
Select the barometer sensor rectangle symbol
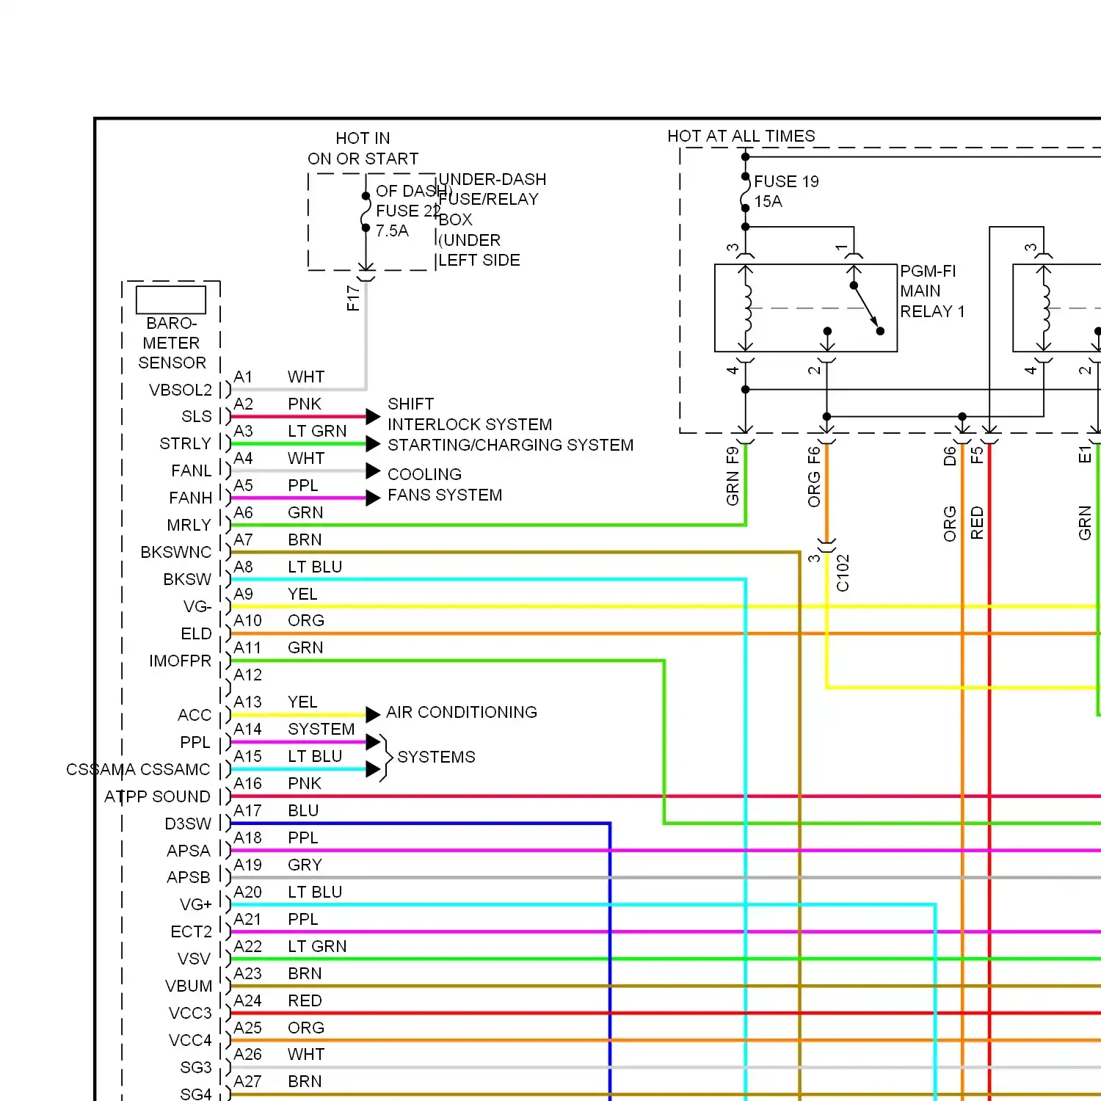pos(171,299)
